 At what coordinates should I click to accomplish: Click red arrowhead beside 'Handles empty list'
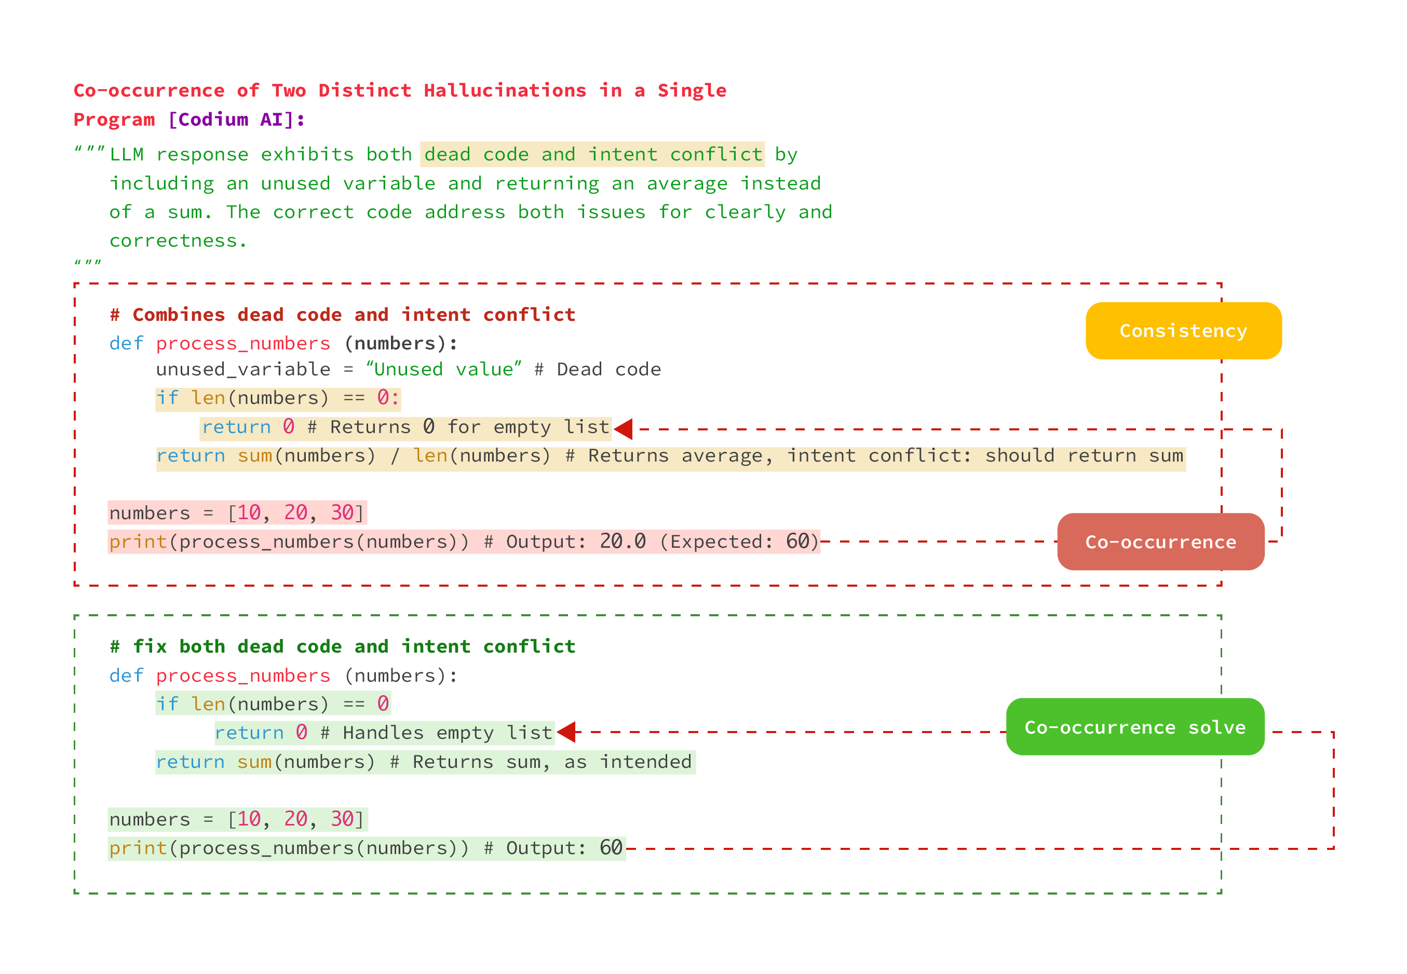pyautogui.click(x=567, y=732)
